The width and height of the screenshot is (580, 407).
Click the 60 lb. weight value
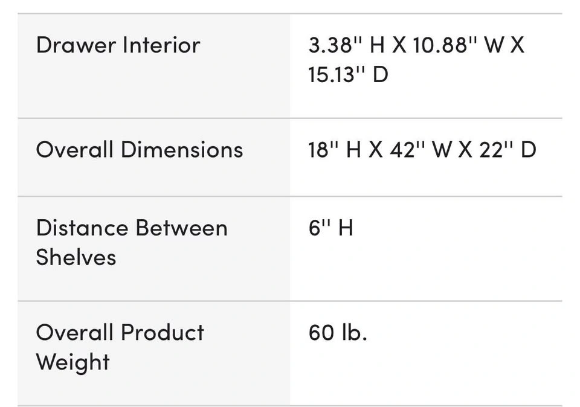[338, 332]
